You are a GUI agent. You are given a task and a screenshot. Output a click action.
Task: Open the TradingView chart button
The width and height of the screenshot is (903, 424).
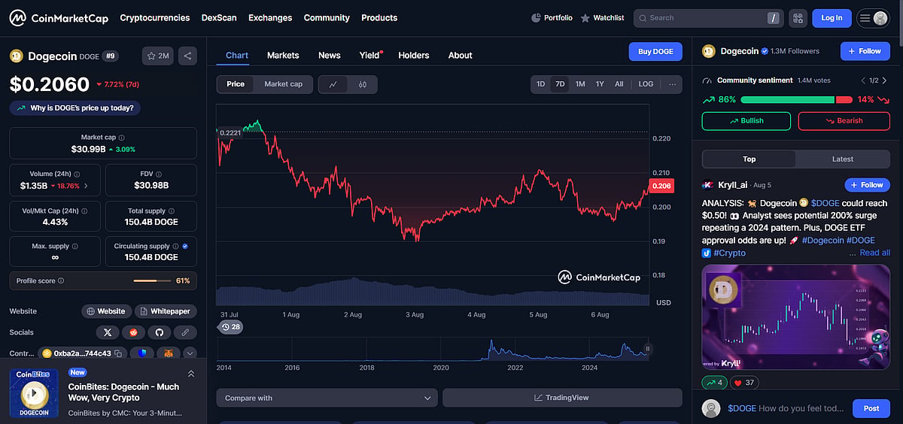(x=562, y=398)
